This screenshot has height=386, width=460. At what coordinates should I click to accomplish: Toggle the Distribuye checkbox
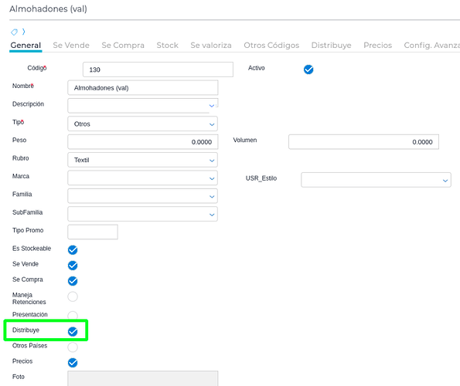[73, 331]
